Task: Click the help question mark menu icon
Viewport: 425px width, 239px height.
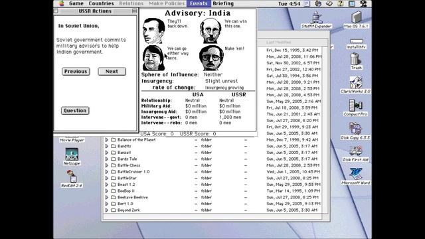Action: [x=341, y=3]
